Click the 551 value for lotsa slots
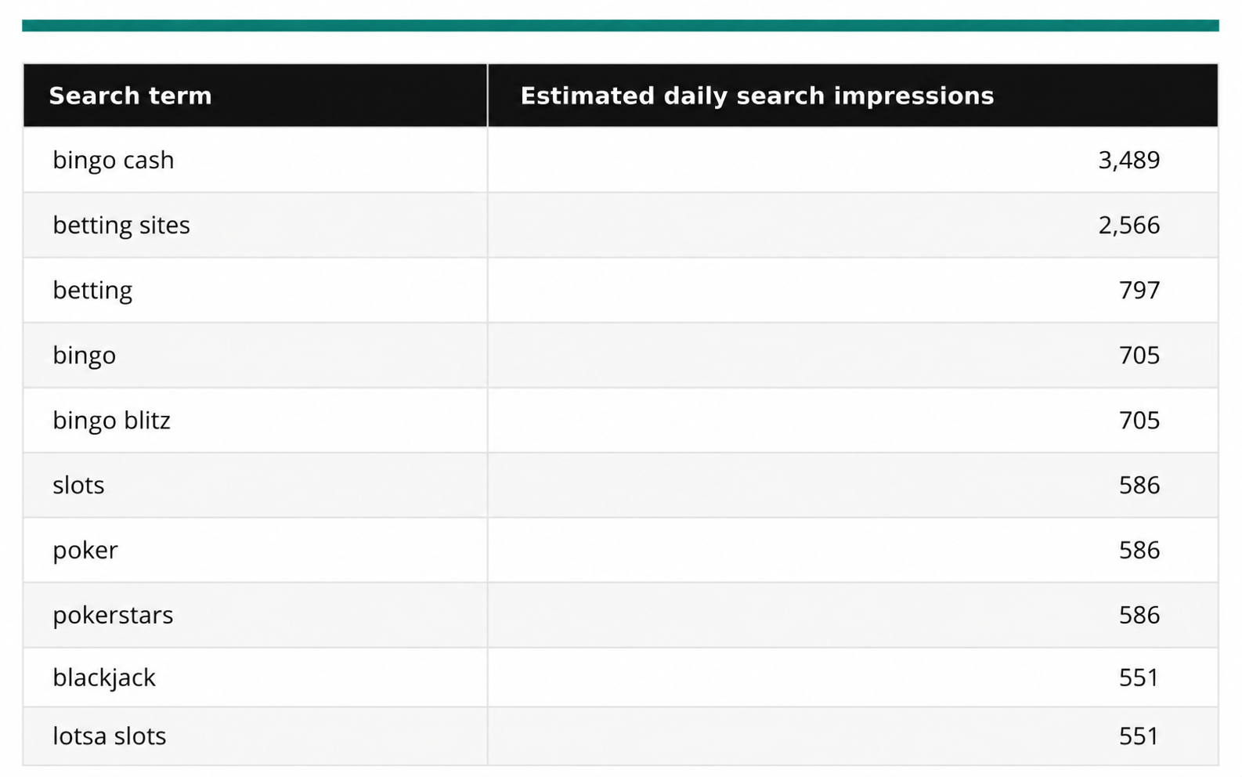The height and width of the screenshot is (777, 1242). coord(1139,735)
